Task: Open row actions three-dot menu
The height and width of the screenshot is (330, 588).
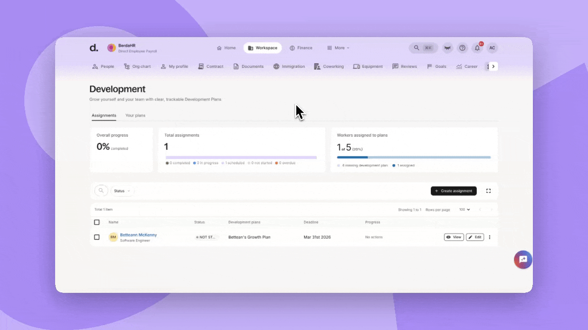Action: (x=489, y=237)
